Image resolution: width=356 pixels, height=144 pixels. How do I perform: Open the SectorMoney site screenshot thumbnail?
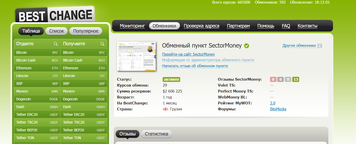[137, 56]
